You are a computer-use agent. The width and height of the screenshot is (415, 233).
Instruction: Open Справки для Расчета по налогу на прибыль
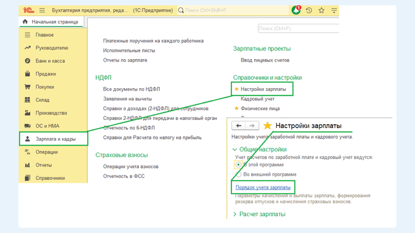152,137
